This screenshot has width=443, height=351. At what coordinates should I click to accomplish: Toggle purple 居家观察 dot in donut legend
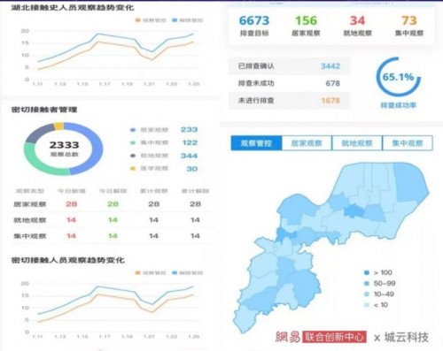[x=133, y=130]
